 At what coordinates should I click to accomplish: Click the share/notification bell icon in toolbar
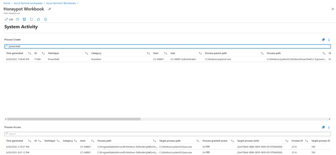39,19
